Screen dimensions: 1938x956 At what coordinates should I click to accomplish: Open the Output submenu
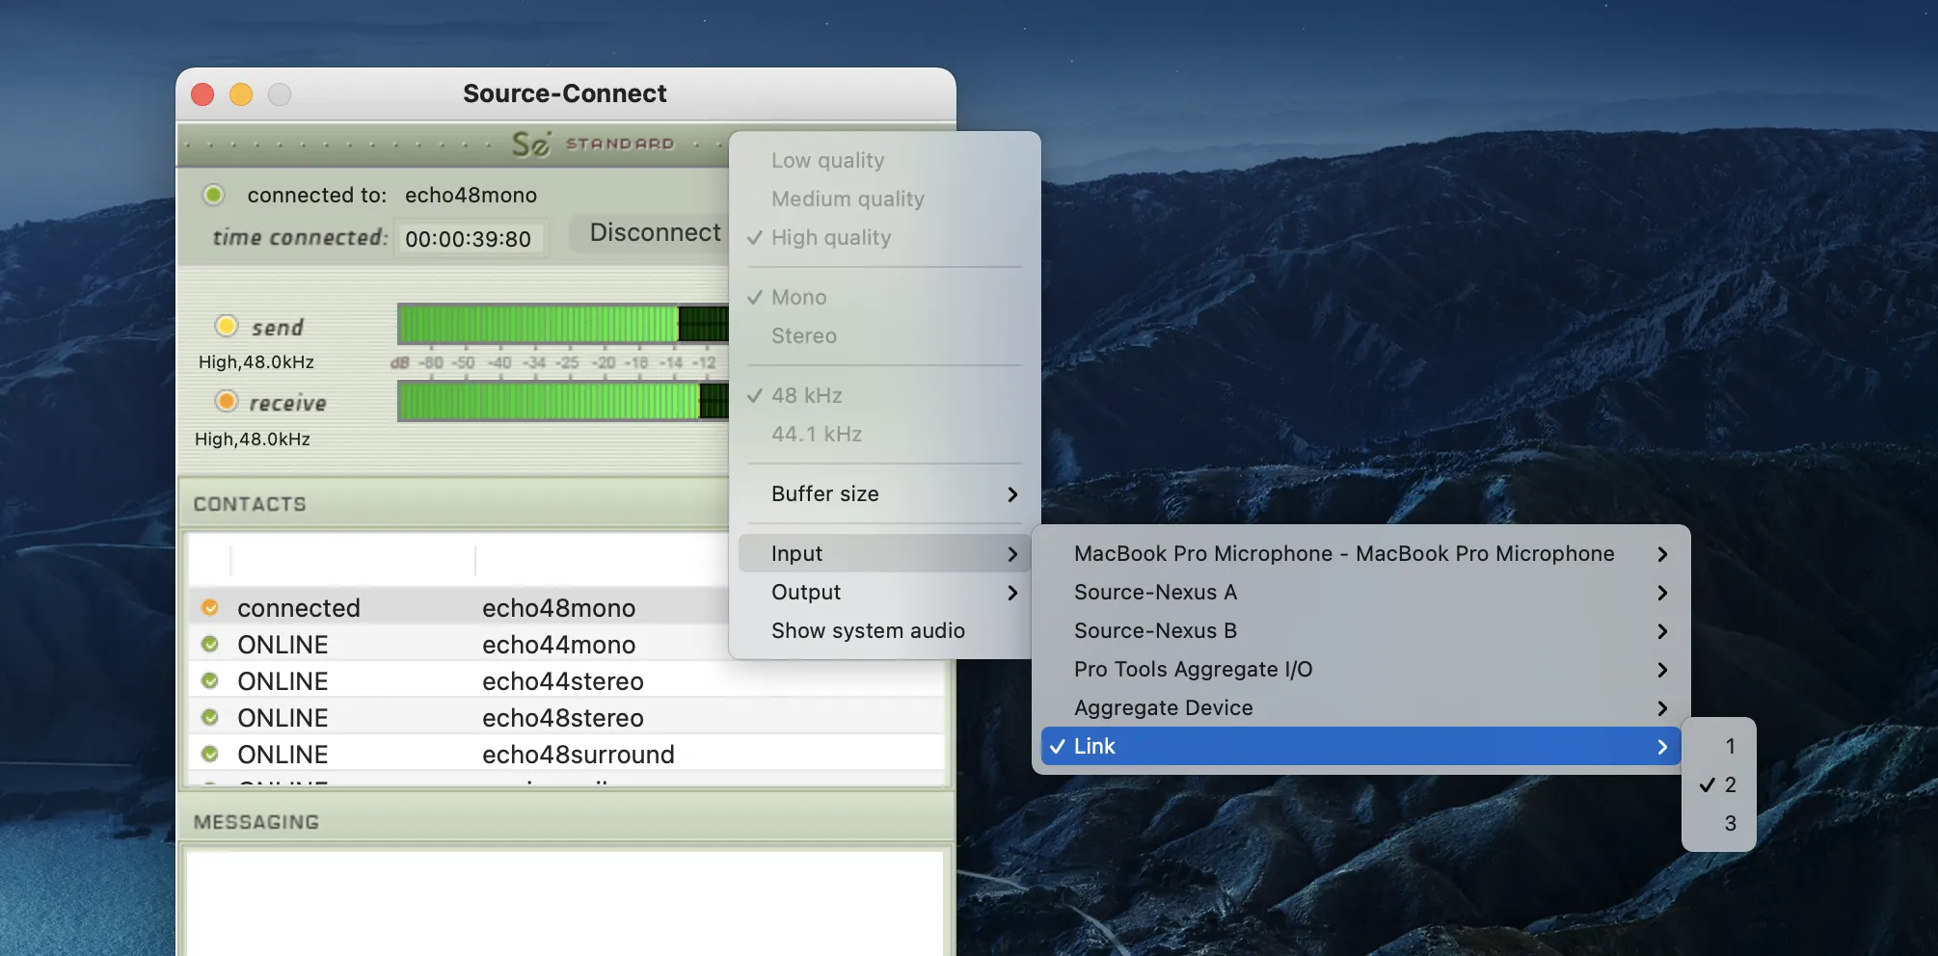pyautogui.click(x=884, y=592)
